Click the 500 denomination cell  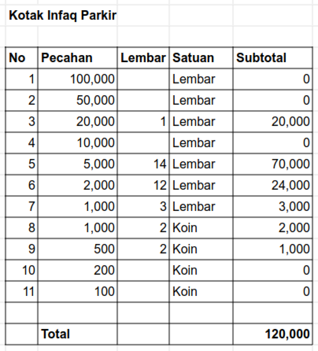click(x=77, y=249)
